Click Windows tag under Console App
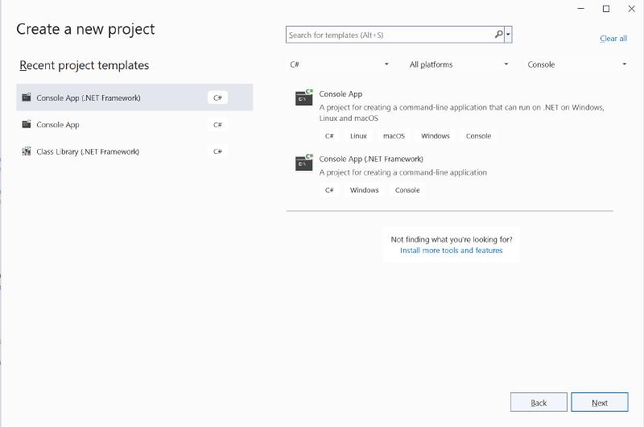This screenshot has height=427, width=644. (436, 136)
